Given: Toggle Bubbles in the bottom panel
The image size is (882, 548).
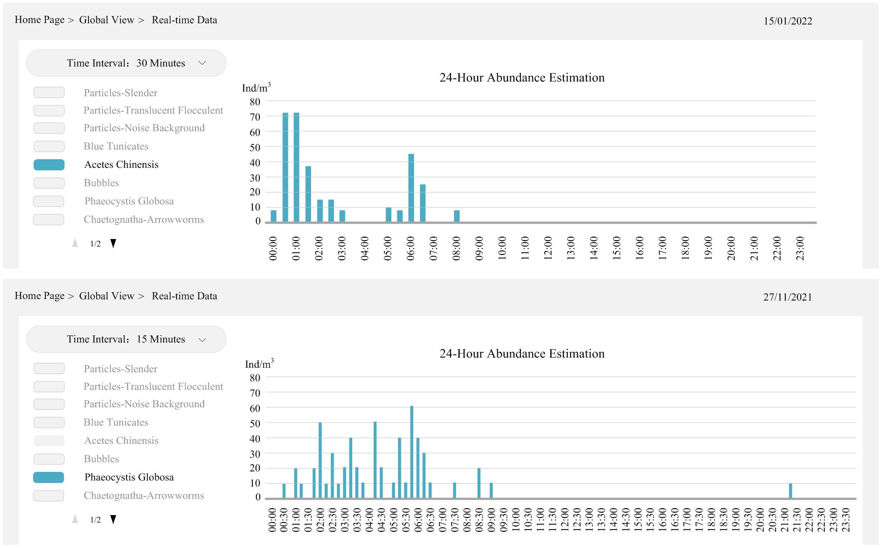Looking at the screenshot, I should pos(49,459).
